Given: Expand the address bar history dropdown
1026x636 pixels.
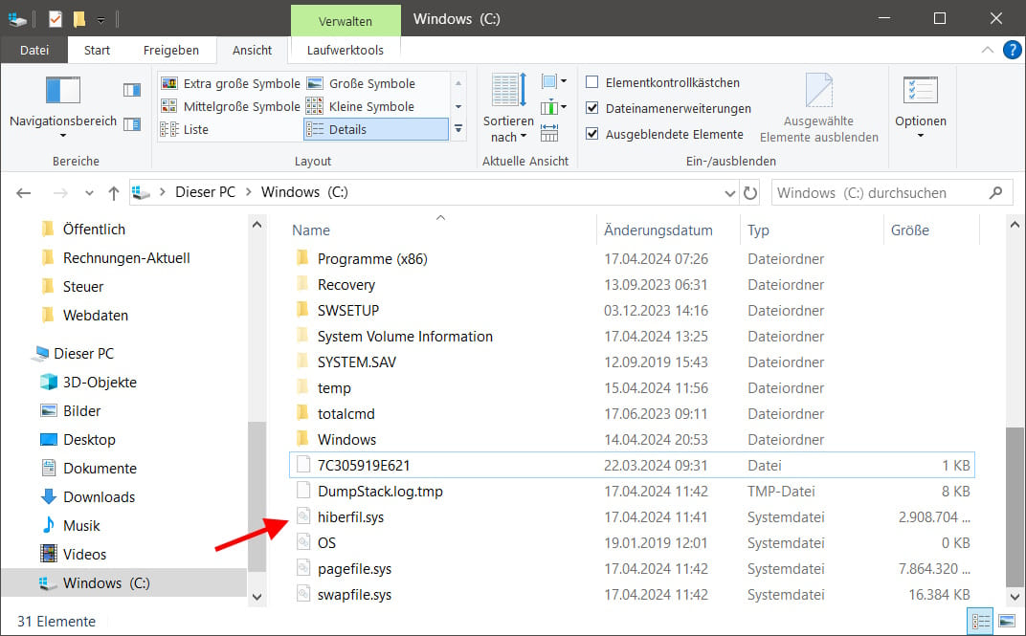Looking at the screenshot, I should click(x=730, y=192).
